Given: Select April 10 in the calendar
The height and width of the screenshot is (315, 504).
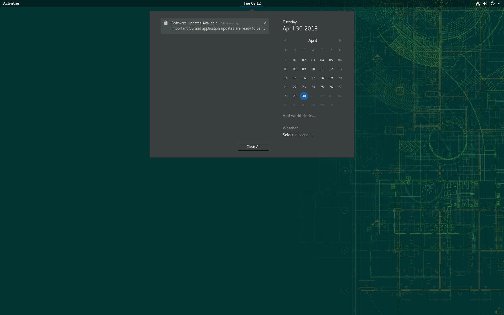Looking at the screenshot, I should 313,69.
